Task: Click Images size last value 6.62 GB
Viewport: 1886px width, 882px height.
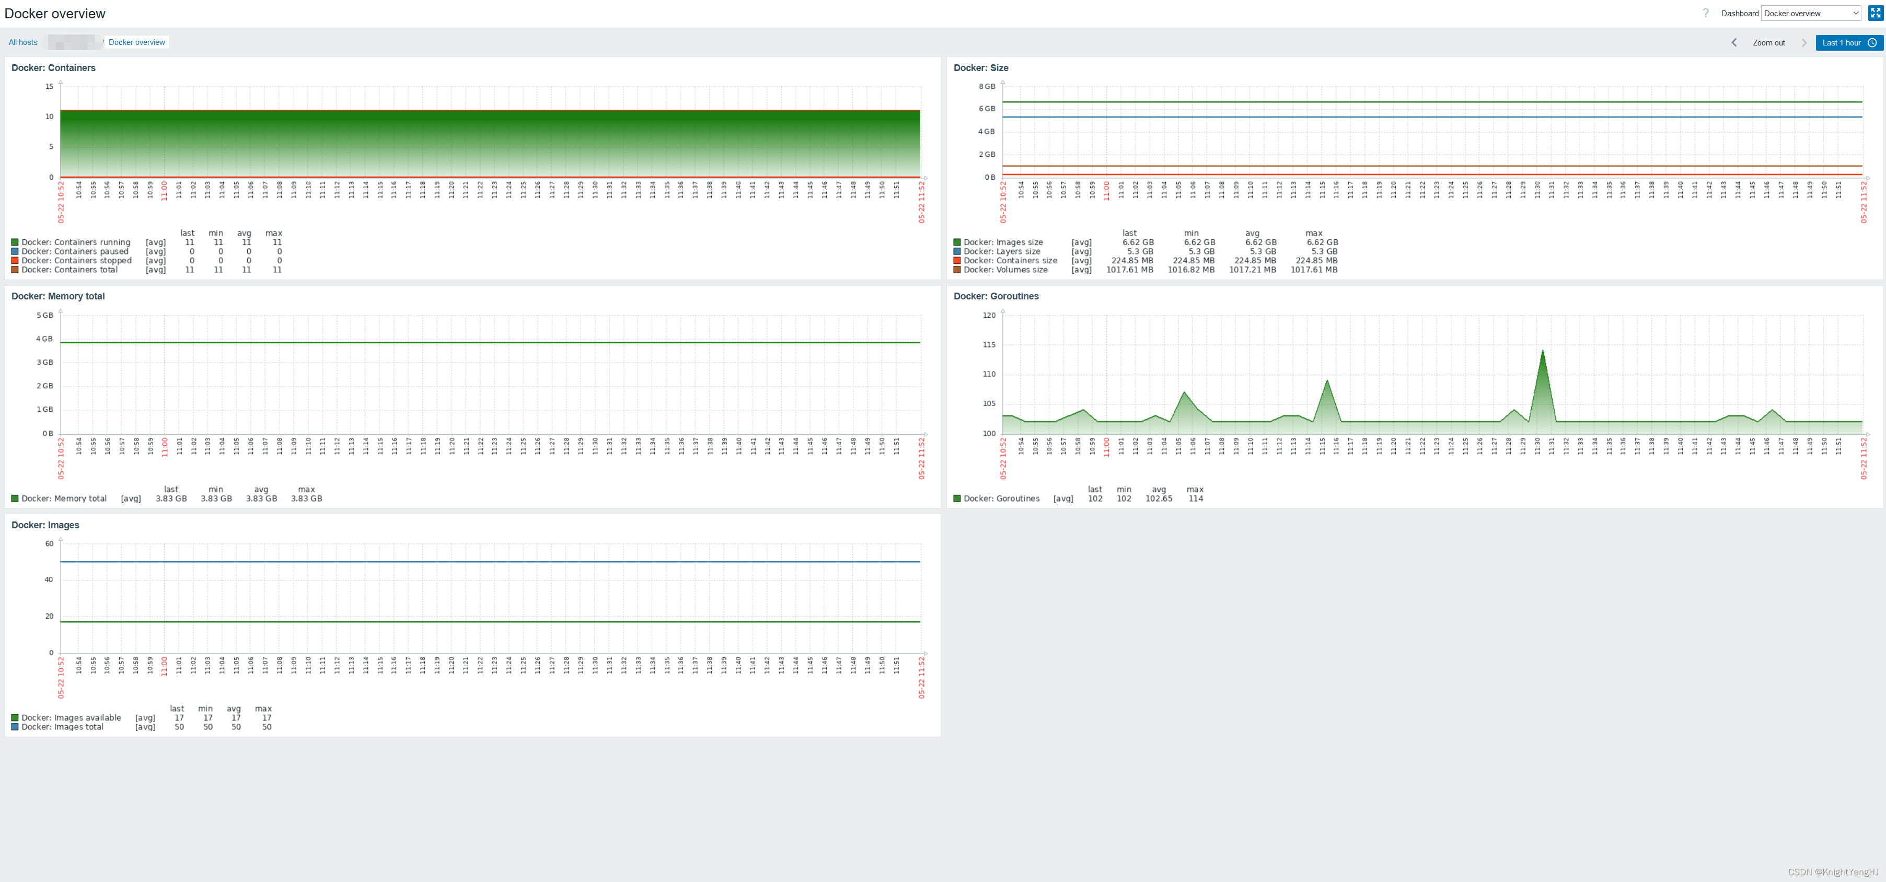Action: [1138, 242]
